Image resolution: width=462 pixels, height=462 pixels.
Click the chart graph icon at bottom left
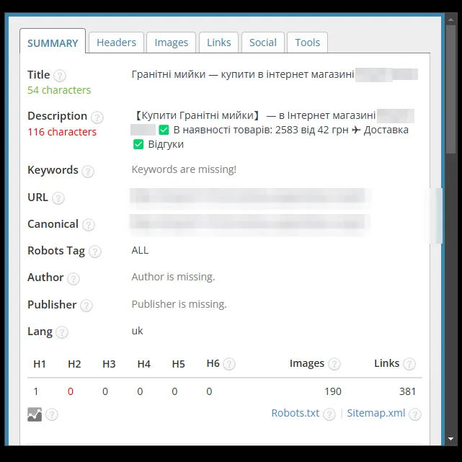pos(35,414)
